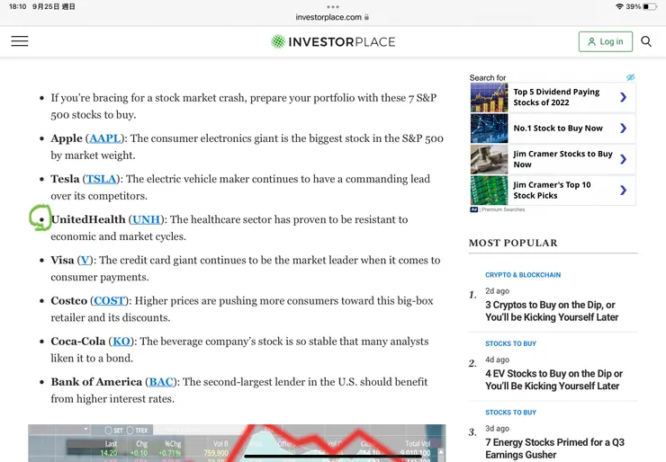Open the COST ticker link
Screen dimensions: 666x462
tap(110, 300)
